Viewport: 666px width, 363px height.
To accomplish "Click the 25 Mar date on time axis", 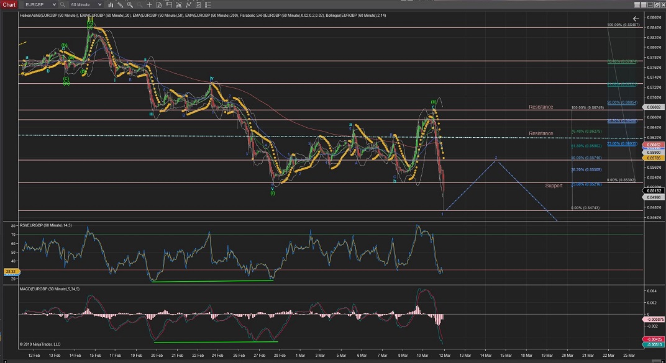I will click(629, 356).
